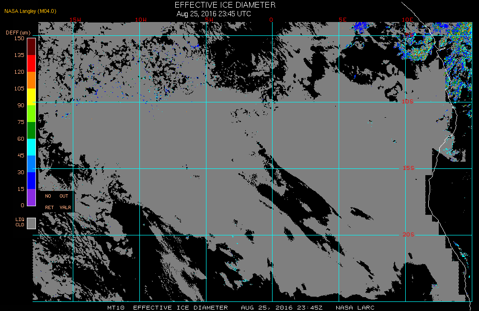Click the 105 scale value
The image size is (479, 311).
pyautogui.click(x=19, y=89)
